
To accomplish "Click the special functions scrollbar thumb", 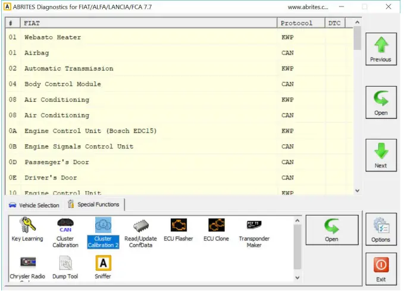I will point(297,247).
